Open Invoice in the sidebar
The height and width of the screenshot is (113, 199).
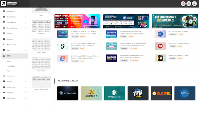tap(10, 34)
